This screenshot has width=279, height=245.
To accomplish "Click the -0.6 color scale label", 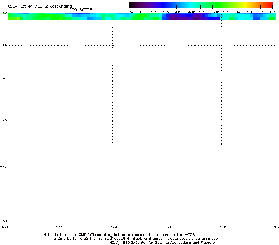I will (x=164, y=12).
